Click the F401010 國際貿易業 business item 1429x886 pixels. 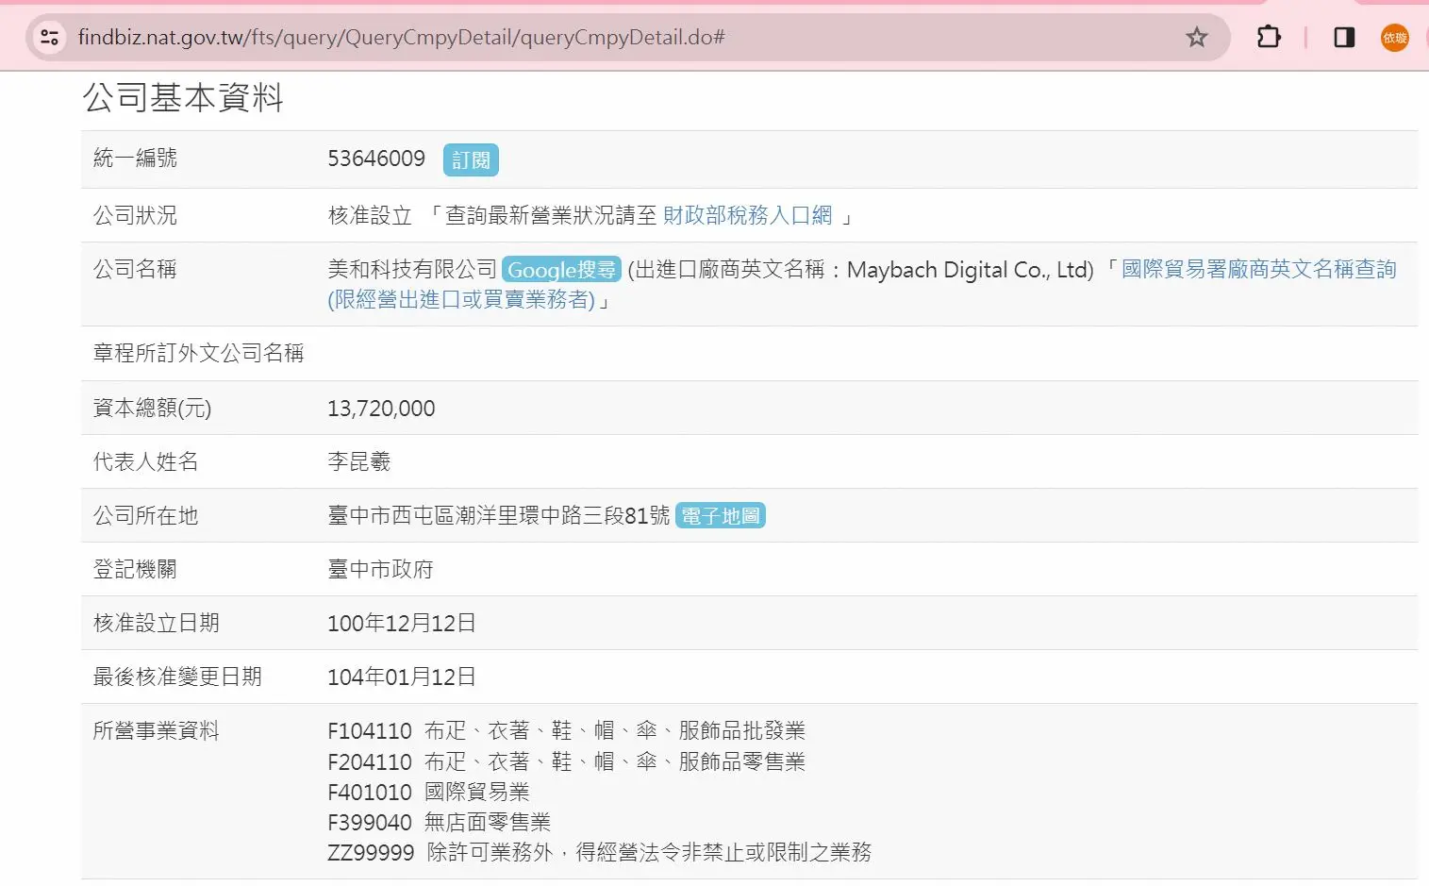428,793
